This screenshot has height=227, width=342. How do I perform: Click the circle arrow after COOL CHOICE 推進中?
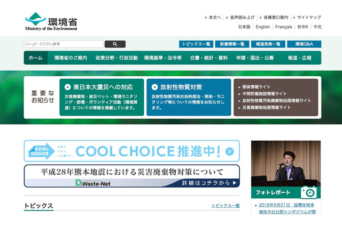pyautogui.click(x=230, y=151)
